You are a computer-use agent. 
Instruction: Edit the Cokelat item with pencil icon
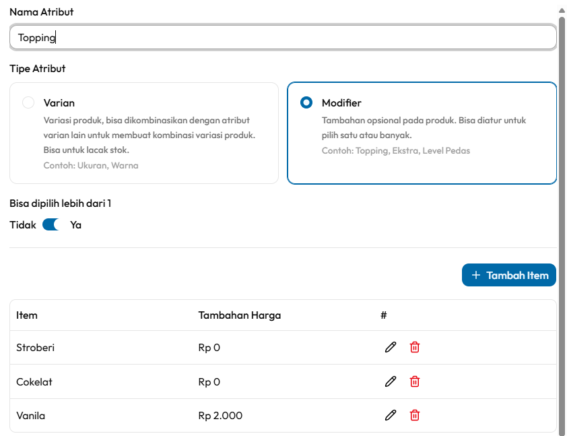point(391,381)
